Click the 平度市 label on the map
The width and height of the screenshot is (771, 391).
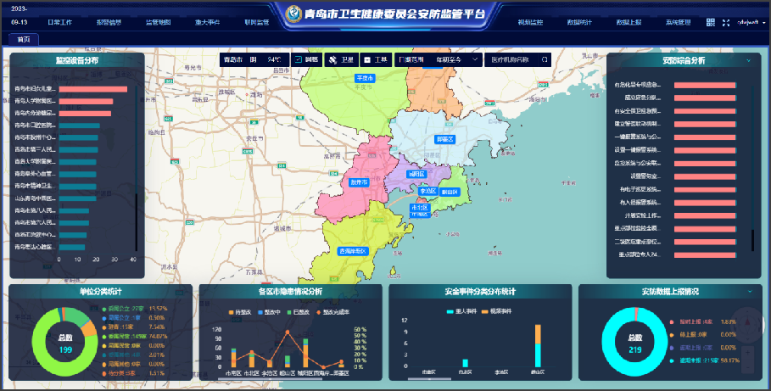click(x=365, y=78)
